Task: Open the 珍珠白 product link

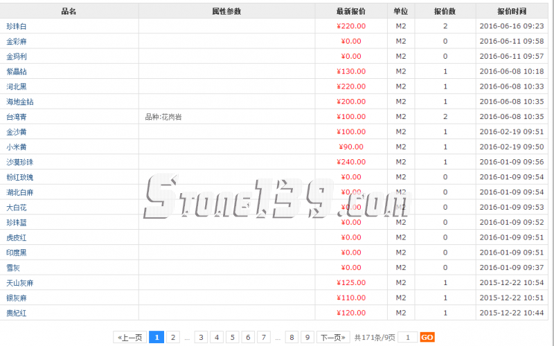Action: pyautogui.click(x=17, y=26)
